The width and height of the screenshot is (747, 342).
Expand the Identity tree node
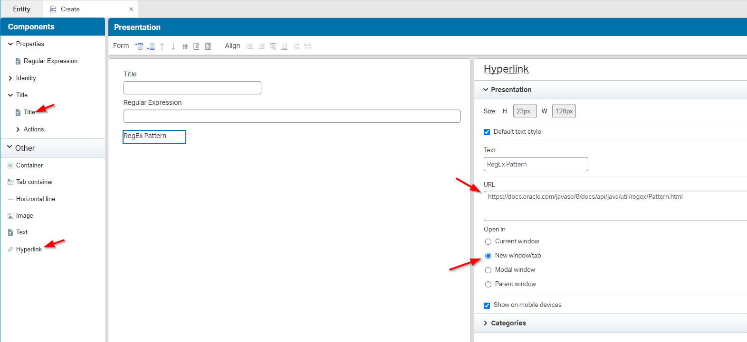pos(10,78)
